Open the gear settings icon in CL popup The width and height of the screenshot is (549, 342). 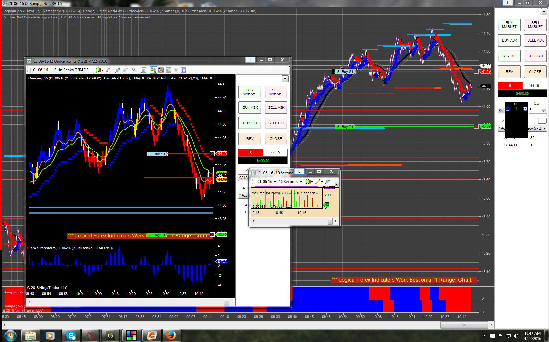(x=525, y=109)
